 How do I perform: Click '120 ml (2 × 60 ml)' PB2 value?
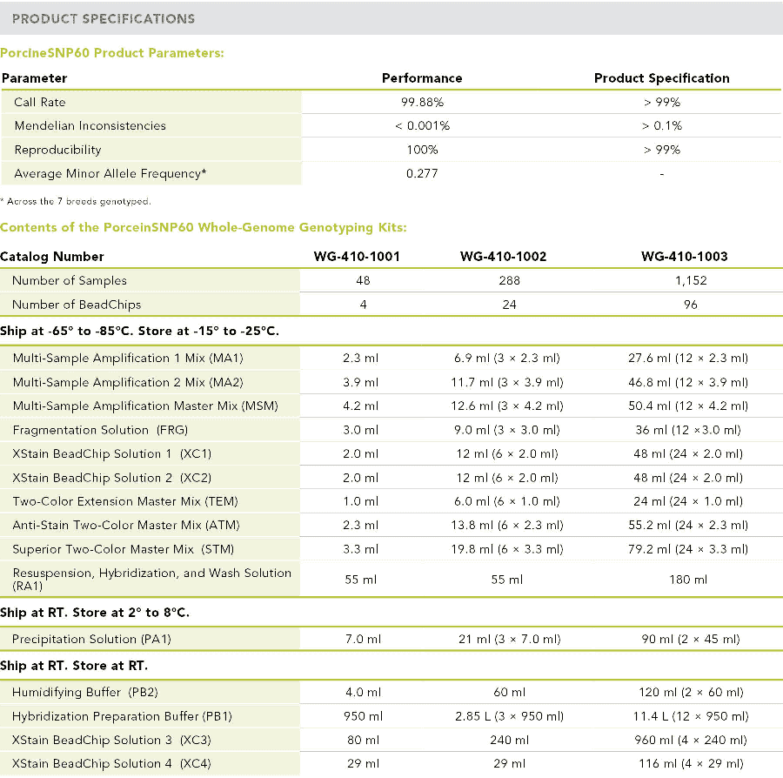pos(691,692)
